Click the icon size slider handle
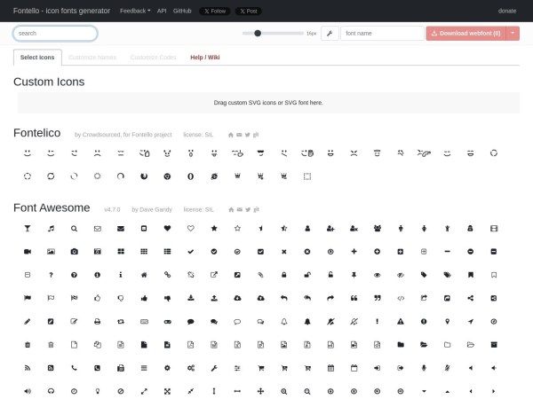Screen dimensions: 533x399 point(258,34)
